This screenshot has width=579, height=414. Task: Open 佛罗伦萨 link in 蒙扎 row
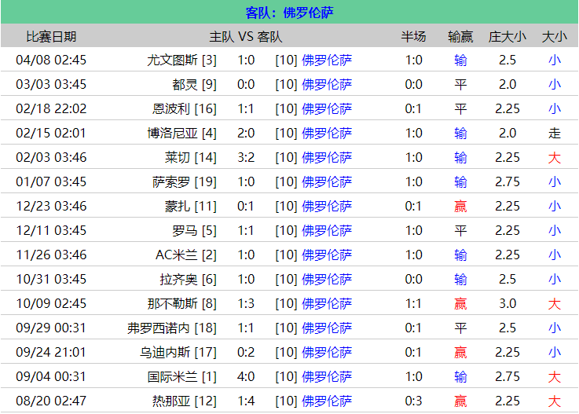click(327, 206)
